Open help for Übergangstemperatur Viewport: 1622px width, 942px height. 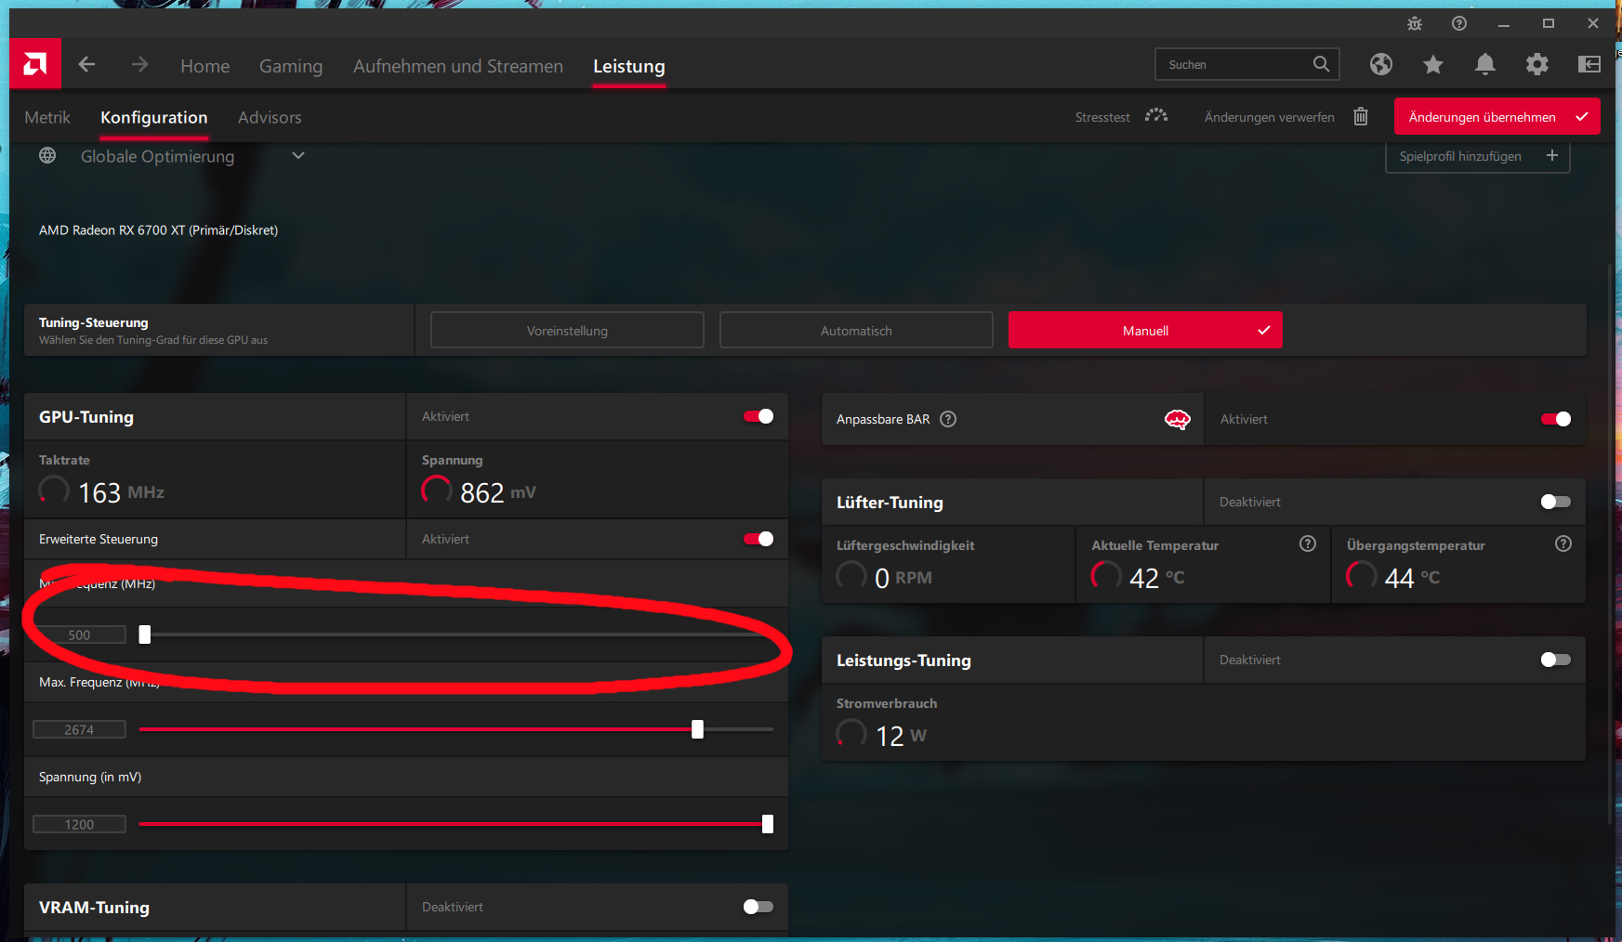click(1563, 543)
